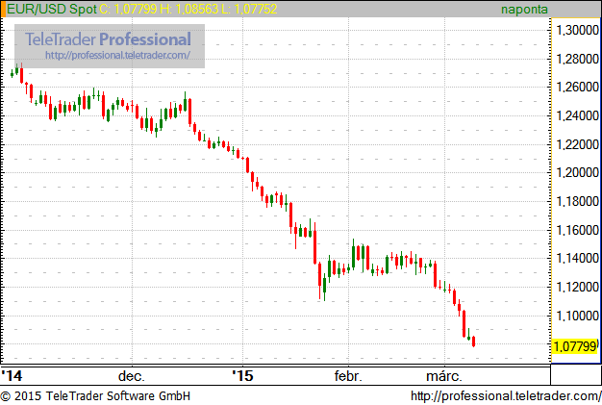
Task: Open the professional.teletrader.com link in the footer
Action: click(x=506, y=396)
